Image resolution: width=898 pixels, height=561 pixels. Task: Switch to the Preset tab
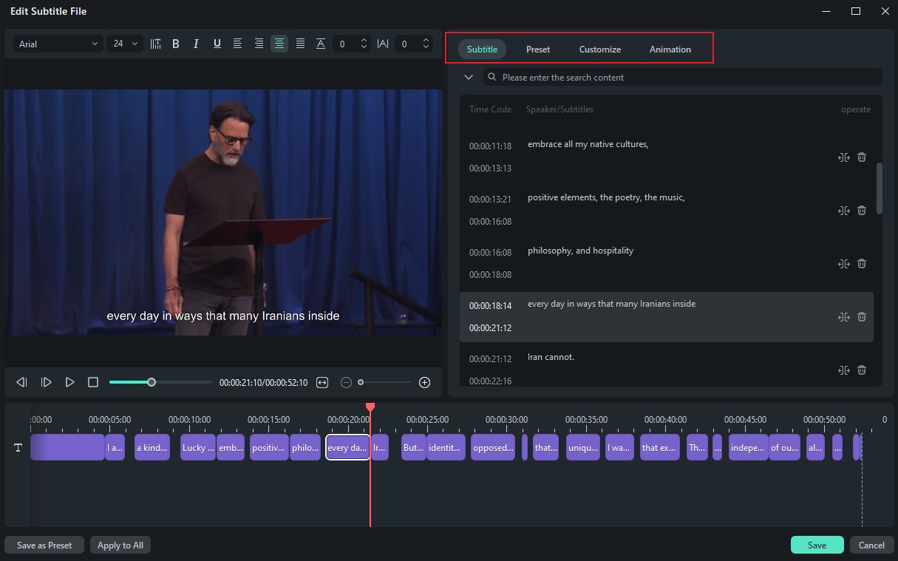click(x=537, y=50)
